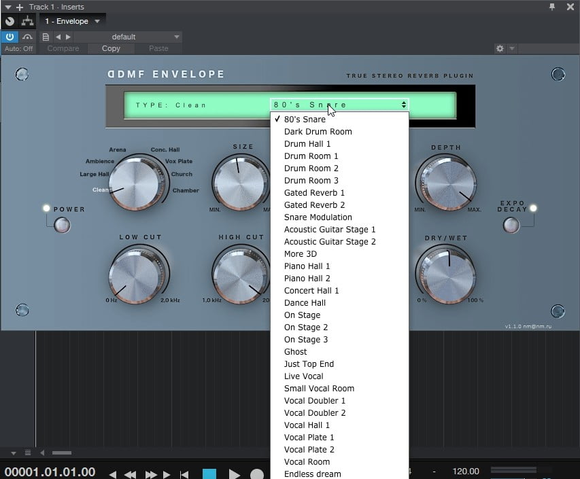Open the gear settings icon

[500, 48]
